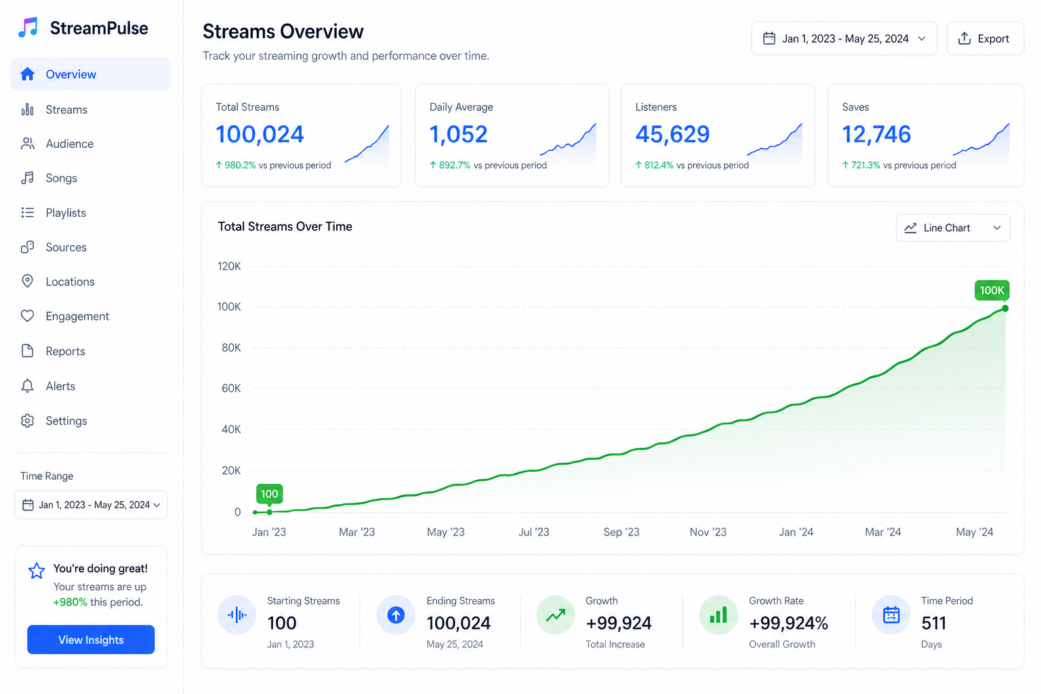Click the 100K end data point marker
The width and height of the screenshot is (1041, 694).
[x=1005, y=308]
